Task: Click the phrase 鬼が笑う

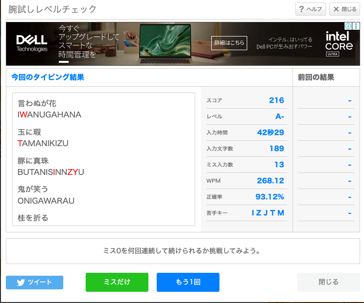Action: [33, 189]
